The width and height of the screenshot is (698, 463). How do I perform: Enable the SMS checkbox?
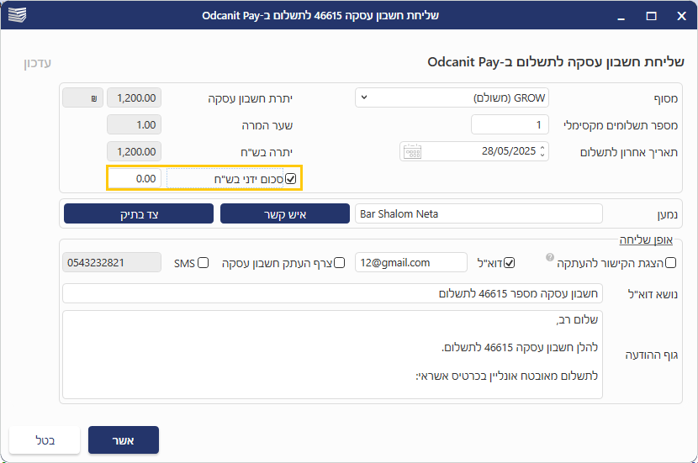203,263
